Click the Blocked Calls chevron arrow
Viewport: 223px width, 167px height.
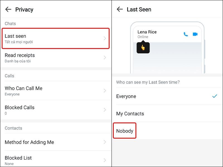point(105,110)
